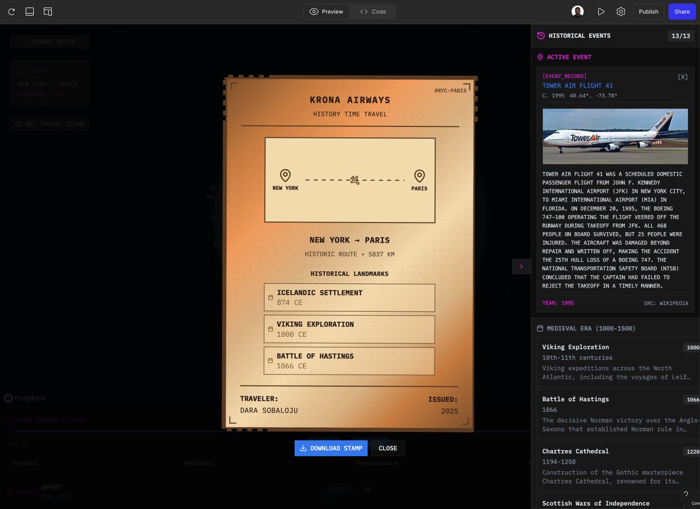Viewport: 700px width, 509px height.
Task: Open help with the question mark icon
Action: (x=686, y=494)
